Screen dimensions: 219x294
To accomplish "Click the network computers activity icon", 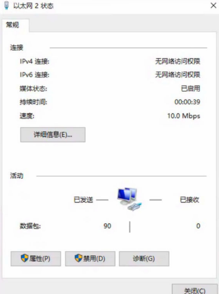I will point(129,199).
